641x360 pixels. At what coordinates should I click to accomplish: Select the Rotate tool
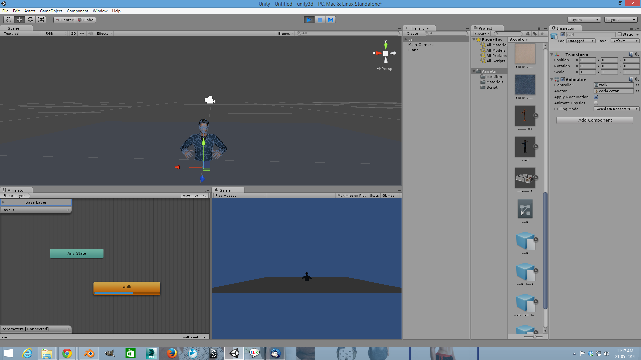coord(30,20)
